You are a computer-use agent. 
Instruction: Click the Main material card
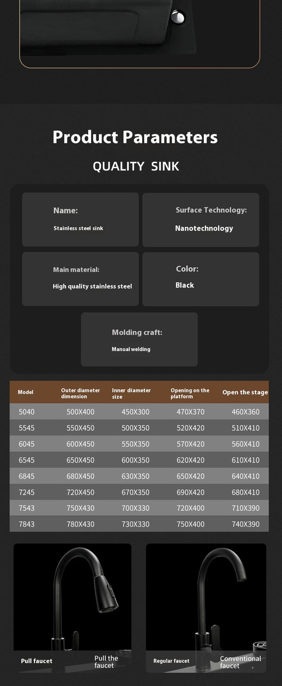(80, 279)
